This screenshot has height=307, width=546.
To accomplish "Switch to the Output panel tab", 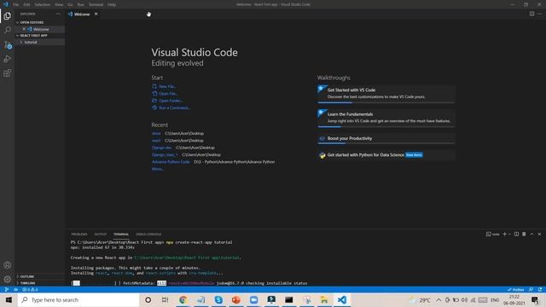I will point(101,235).
